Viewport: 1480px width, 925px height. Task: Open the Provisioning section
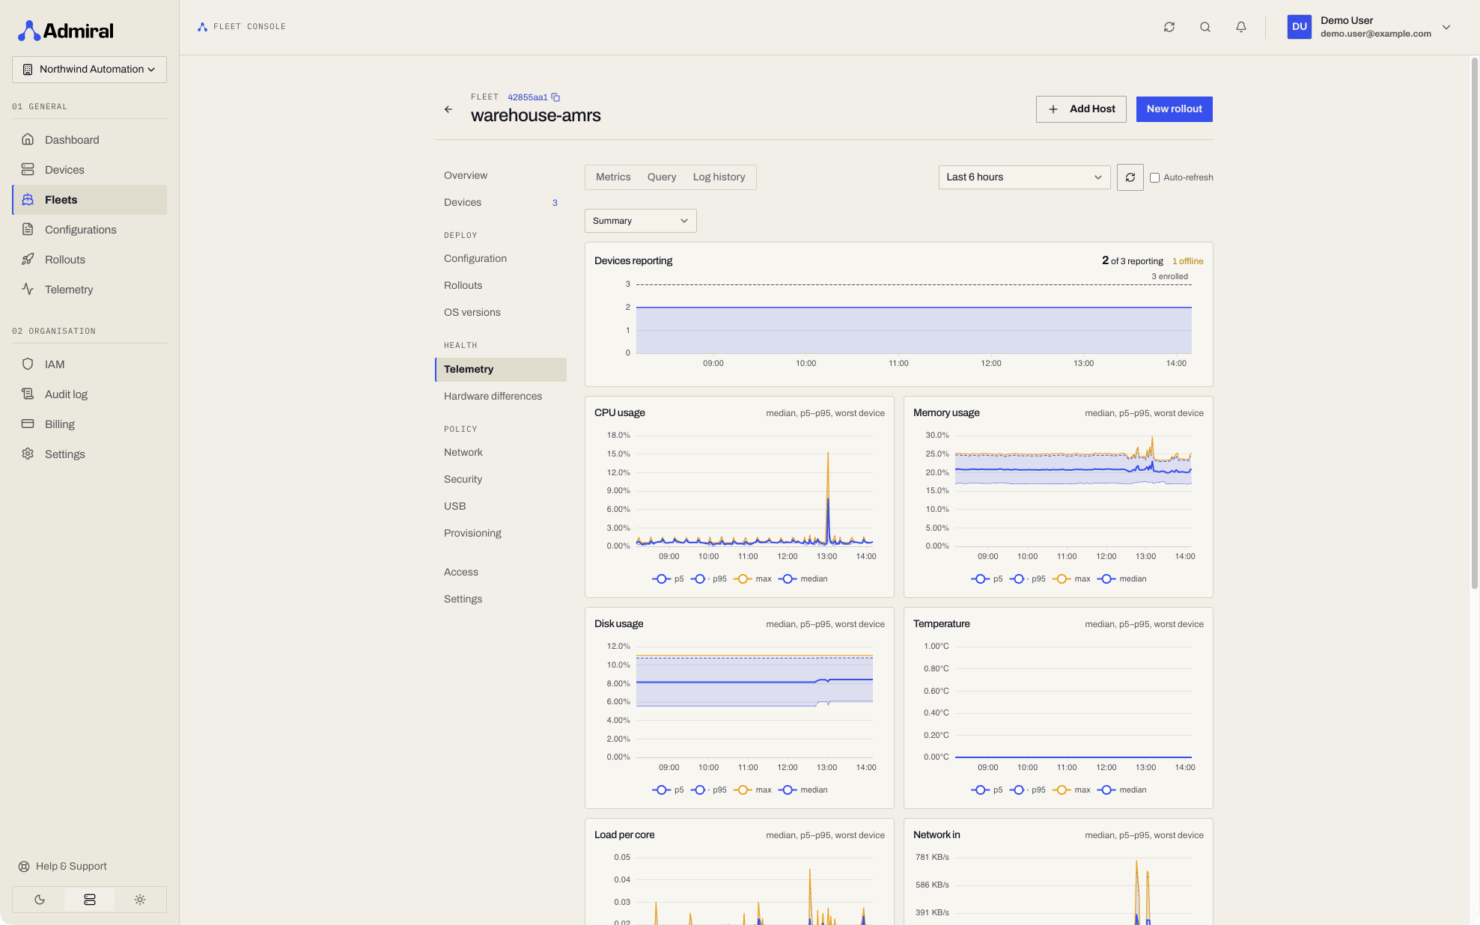[x=500, y=534]
